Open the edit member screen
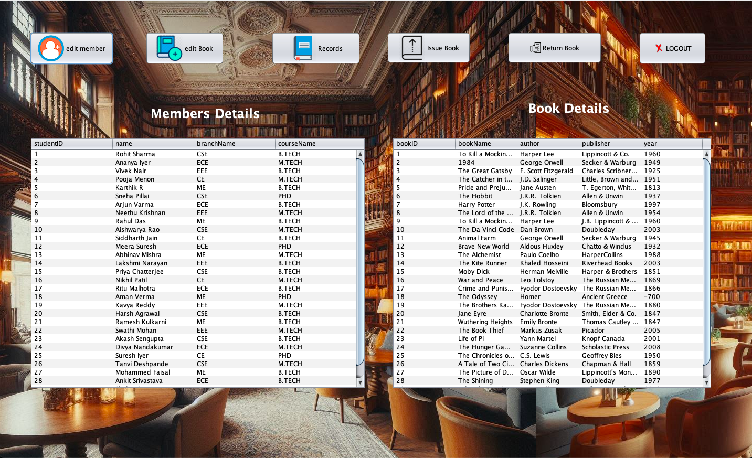752x458 pixels. pyautogui.click(x=72, y=48)
